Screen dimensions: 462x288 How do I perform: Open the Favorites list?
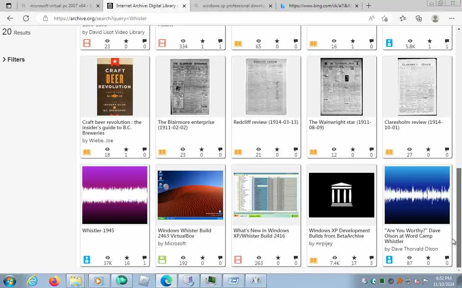pyautogui.click(x=403, y=18)
